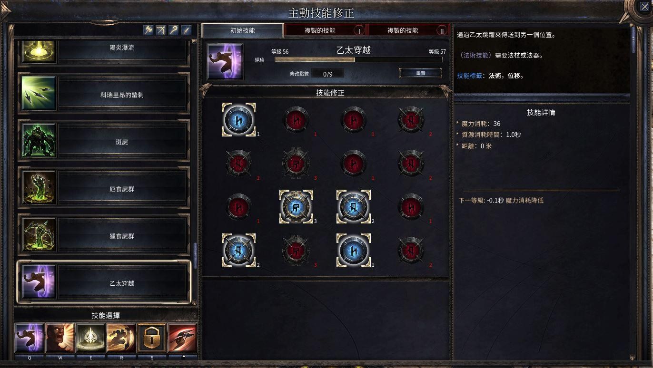The width and height of the screenshot is (653, 368).
Task: Activate the red rune in the top-right corner
Action: [x=411, y=120]
